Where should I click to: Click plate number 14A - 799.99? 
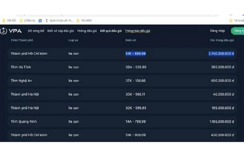(136, 121)
